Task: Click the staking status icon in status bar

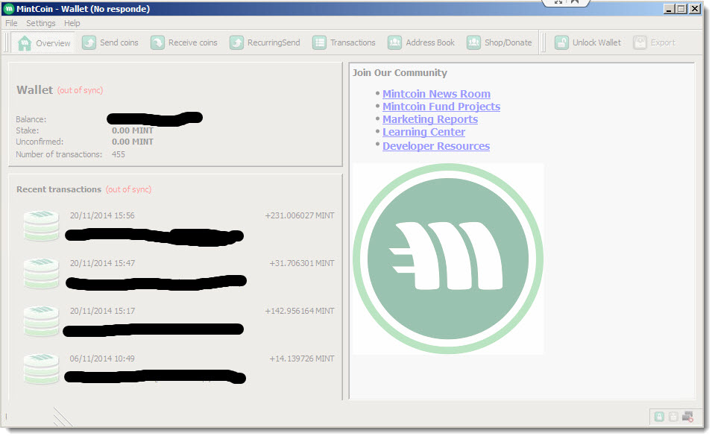Action: click(673, 417)
